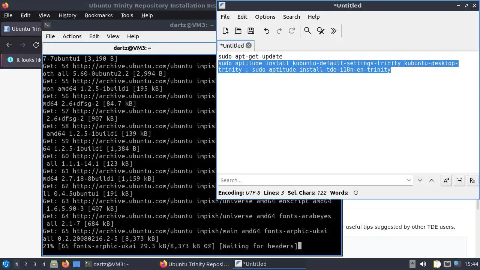The width and height of the screenshot is (480, 270).
Task: Open the search history dropdown arrow
Action: click(409, 180)
